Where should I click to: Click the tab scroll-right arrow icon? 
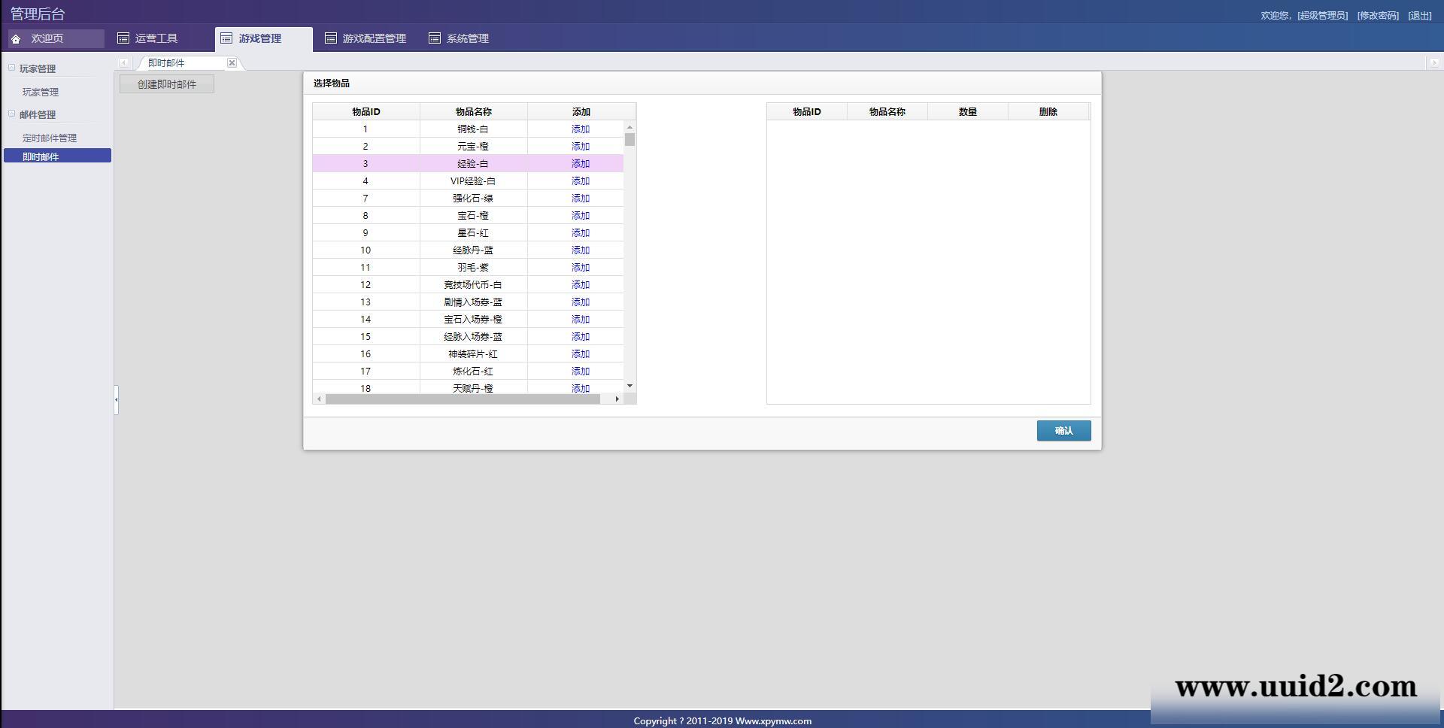point(1433,63)
